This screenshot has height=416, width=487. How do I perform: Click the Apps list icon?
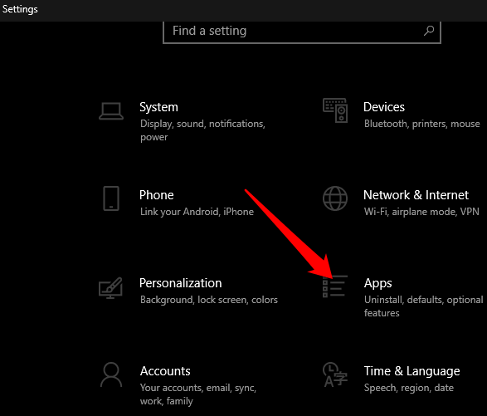335,286
